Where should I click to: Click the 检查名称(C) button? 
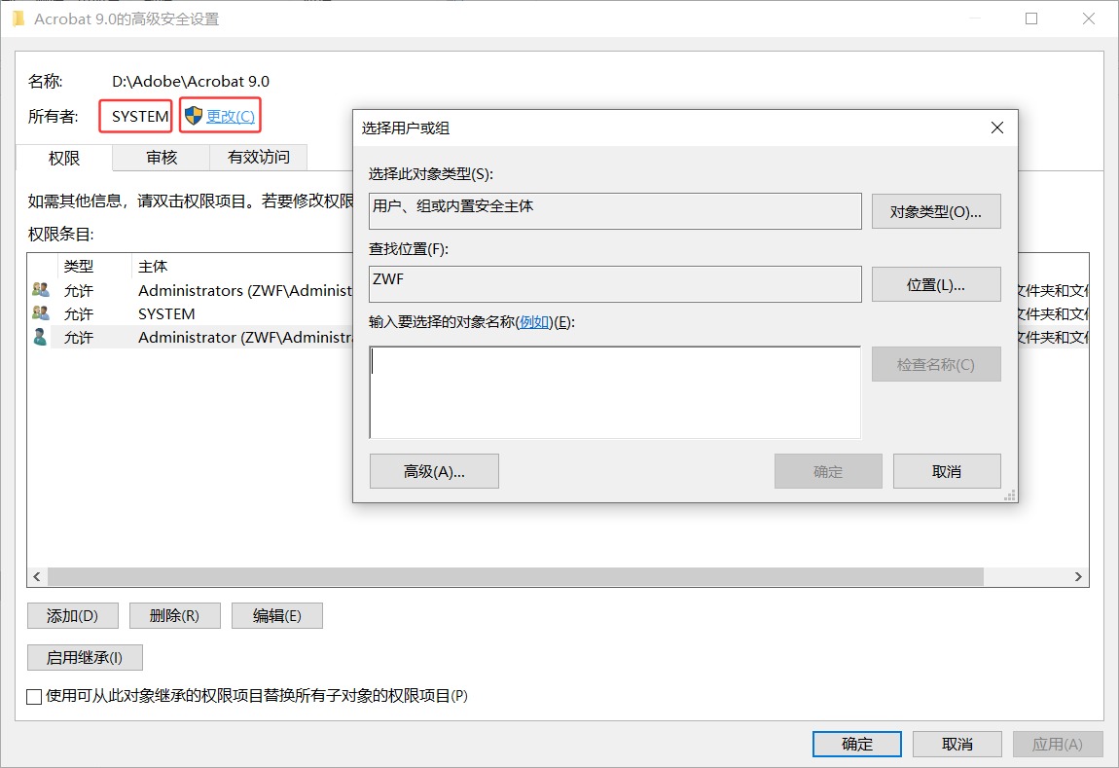point(936,365)
